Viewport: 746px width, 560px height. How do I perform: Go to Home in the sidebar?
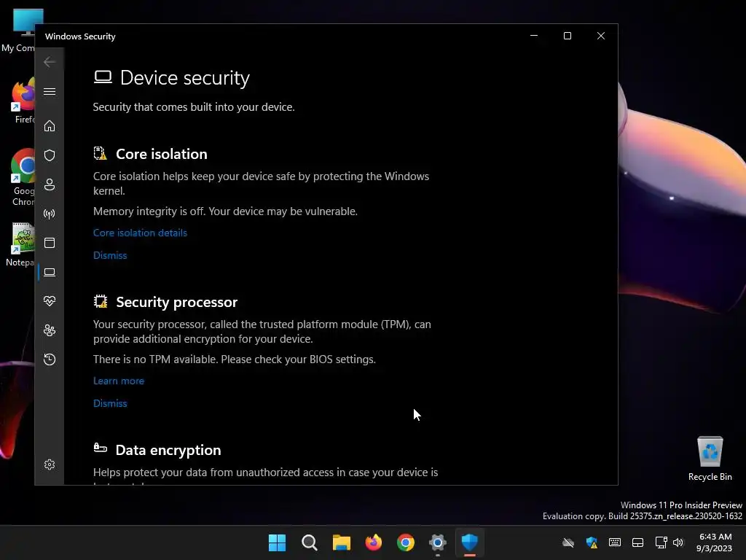tap(50, 126)
